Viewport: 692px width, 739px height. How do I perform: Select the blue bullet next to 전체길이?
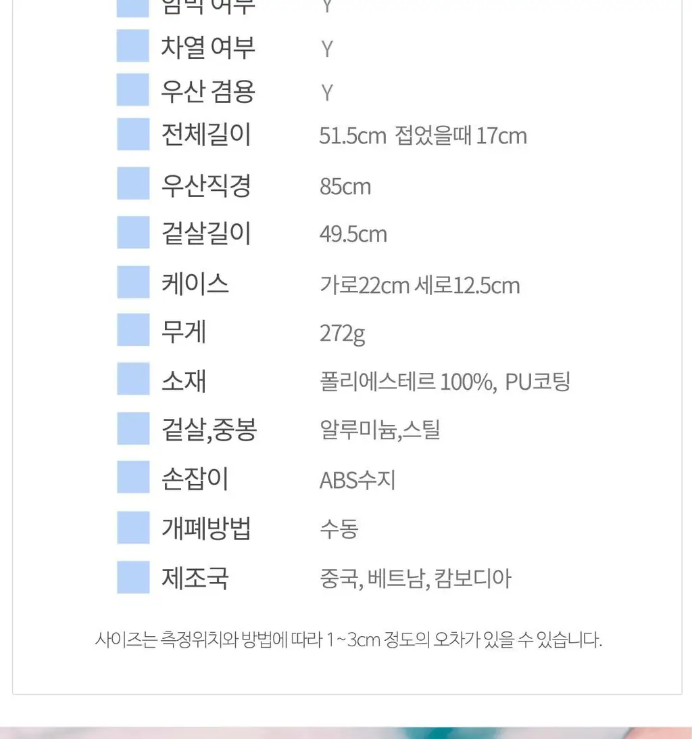133,134
